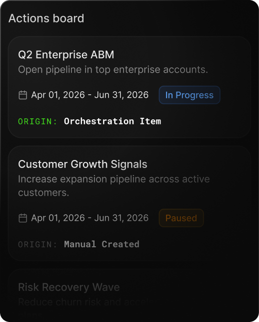Select the Customer Growth Signals card background
Viewport: 259px width, 322px height.
coord(129,203)
